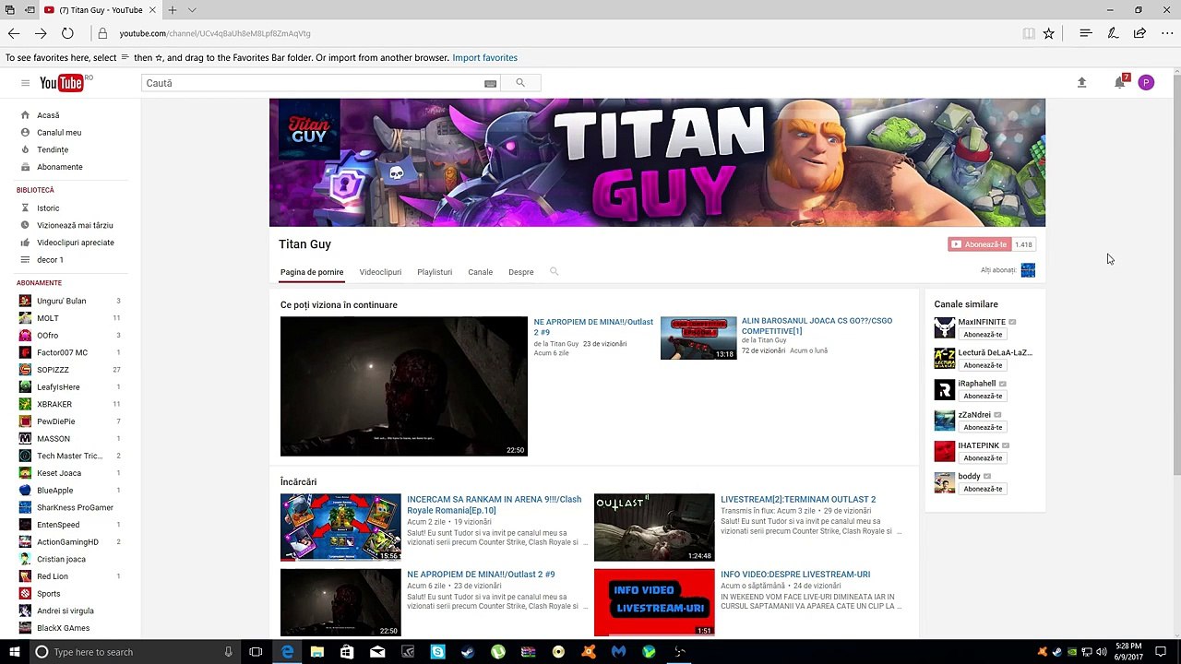Click the browser address bar
1181x664 pixels.
(554, 33)
